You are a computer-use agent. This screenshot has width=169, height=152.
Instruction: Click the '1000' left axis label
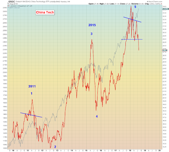tap(5, 148)
